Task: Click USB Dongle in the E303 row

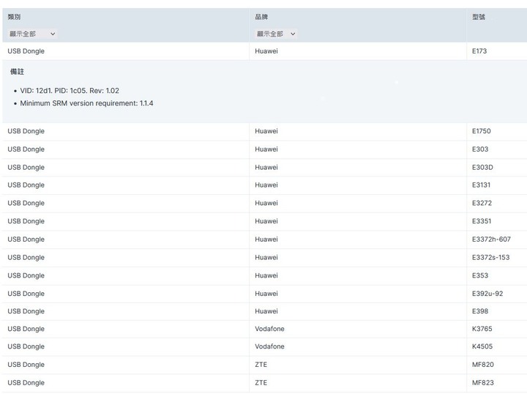Action: [26, 149]
